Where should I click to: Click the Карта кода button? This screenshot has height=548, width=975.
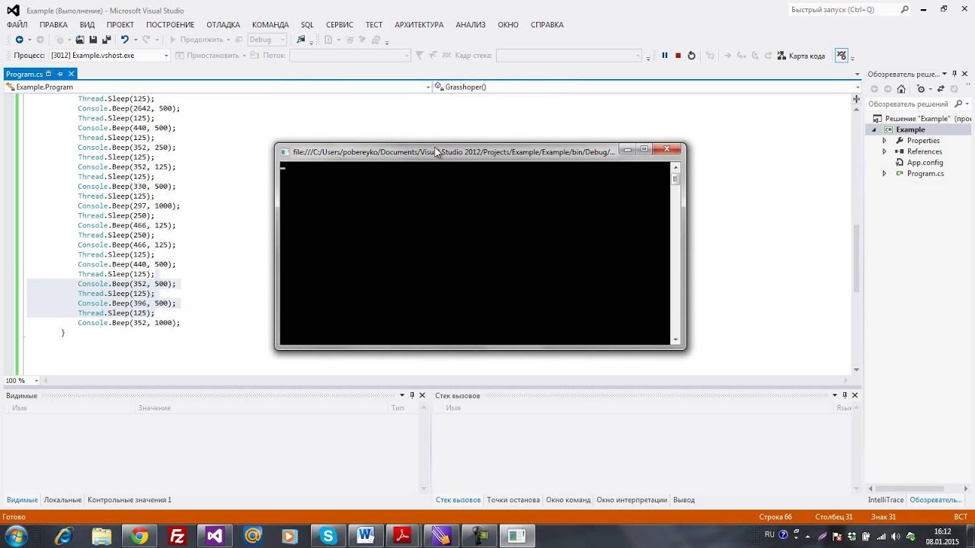[x=801, y=56]
